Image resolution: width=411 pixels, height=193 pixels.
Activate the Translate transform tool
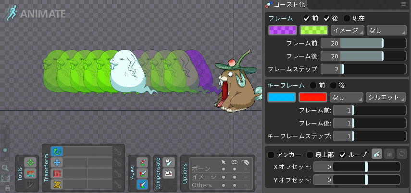click(x=57, y=162)
